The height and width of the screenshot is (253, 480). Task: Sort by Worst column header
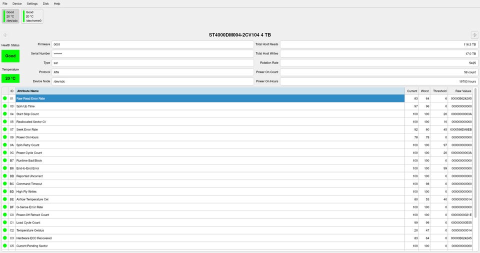click(424, 91)
